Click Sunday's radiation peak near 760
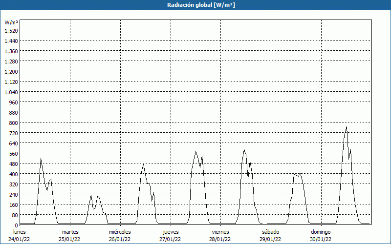 [347, 127]
